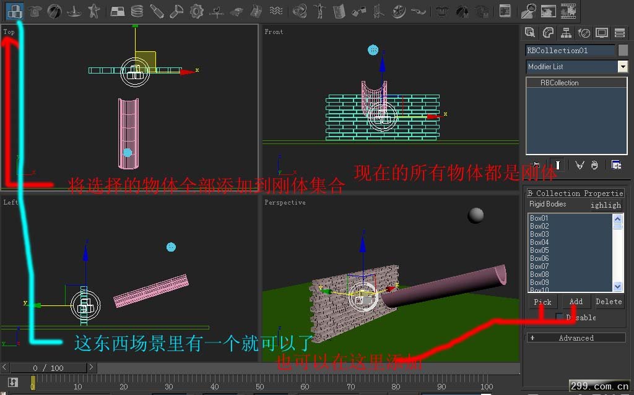Open the Display command panel
The width and height of the screenshot is (634, 395).
coord(601,33)
